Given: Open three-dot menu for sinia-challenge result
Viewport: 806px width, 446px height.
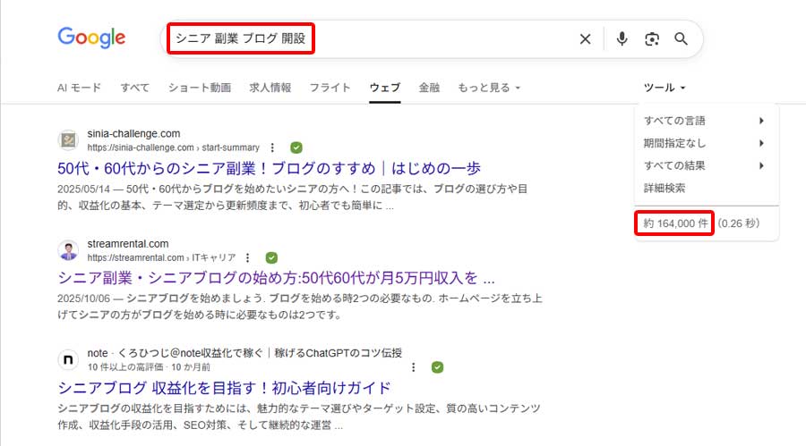Looking at the screenshot, I should [x=272, y=147].
